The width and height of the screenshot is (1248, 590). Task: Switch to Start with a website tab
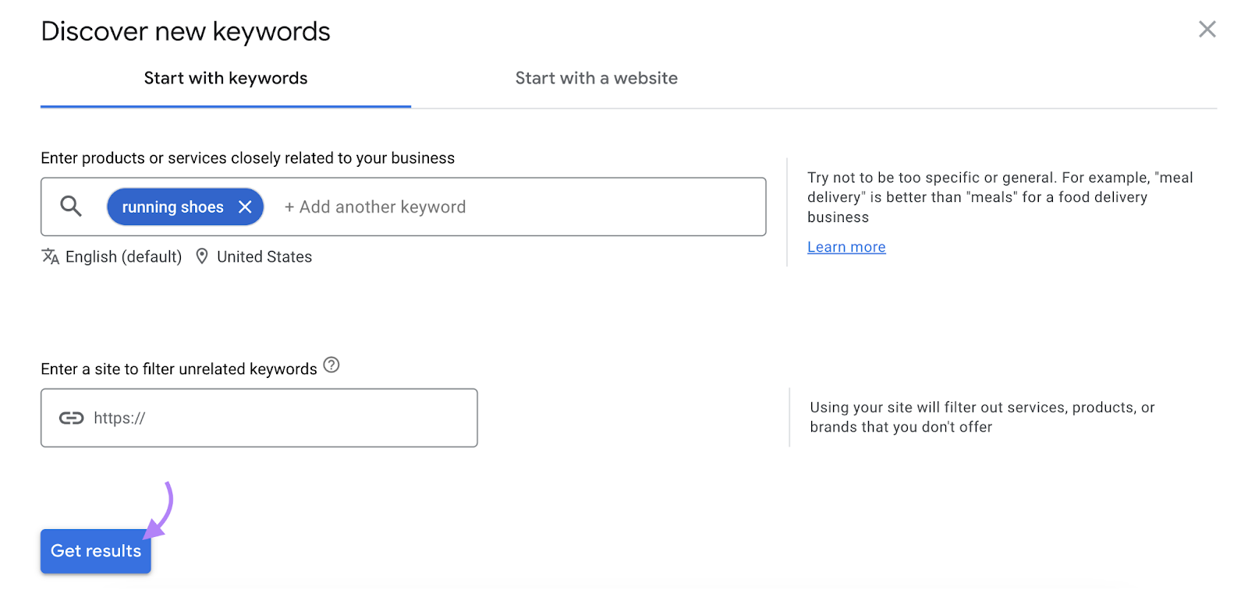(x=596, y=79)
